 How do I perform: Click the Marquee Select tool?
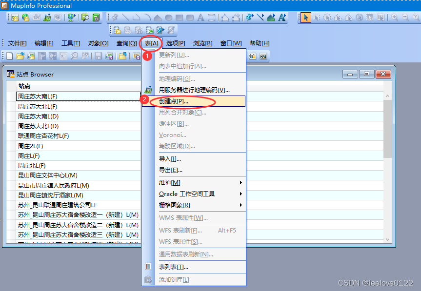(316, 18)
